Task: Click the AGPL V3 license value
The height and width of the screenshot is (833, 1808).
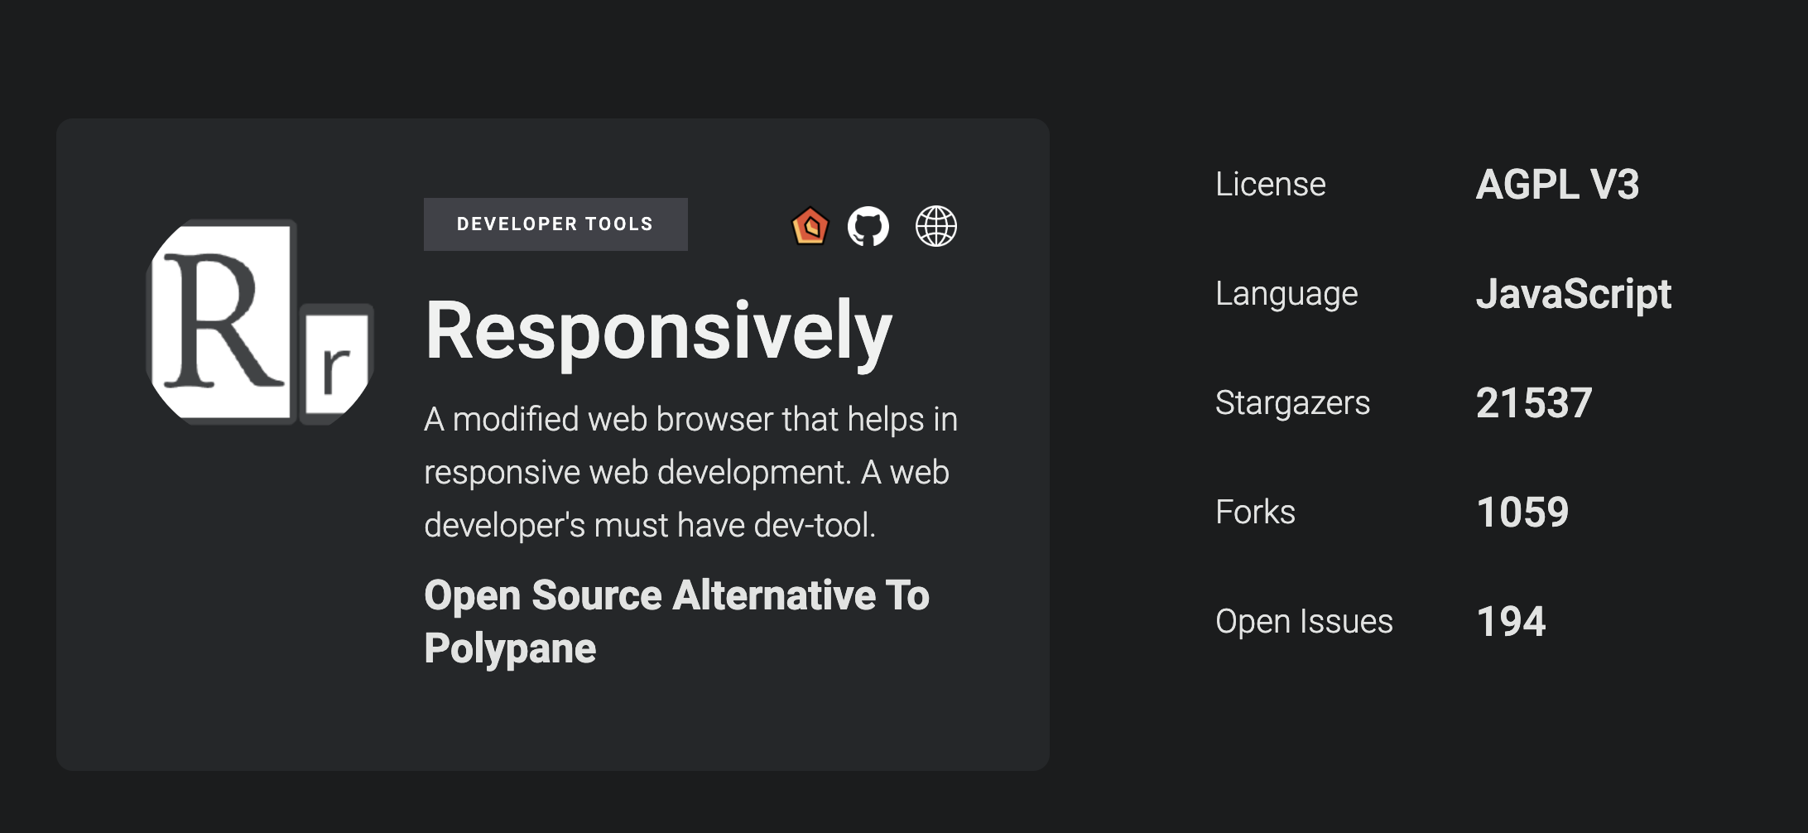Action: click(x=1556, y=184)
